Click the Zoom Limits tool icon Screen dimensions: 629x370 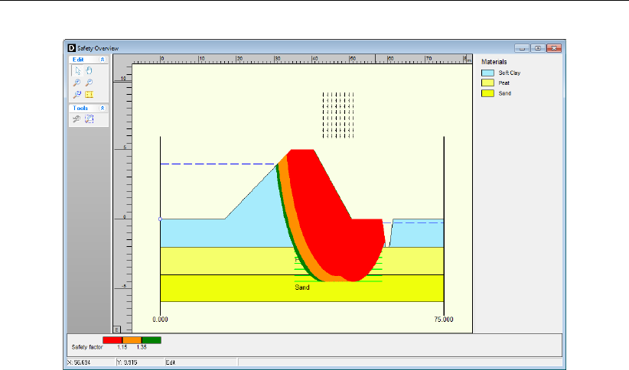(89, 119)
